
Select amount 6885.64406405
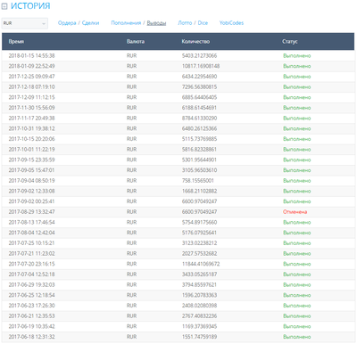tap(199, 97)
